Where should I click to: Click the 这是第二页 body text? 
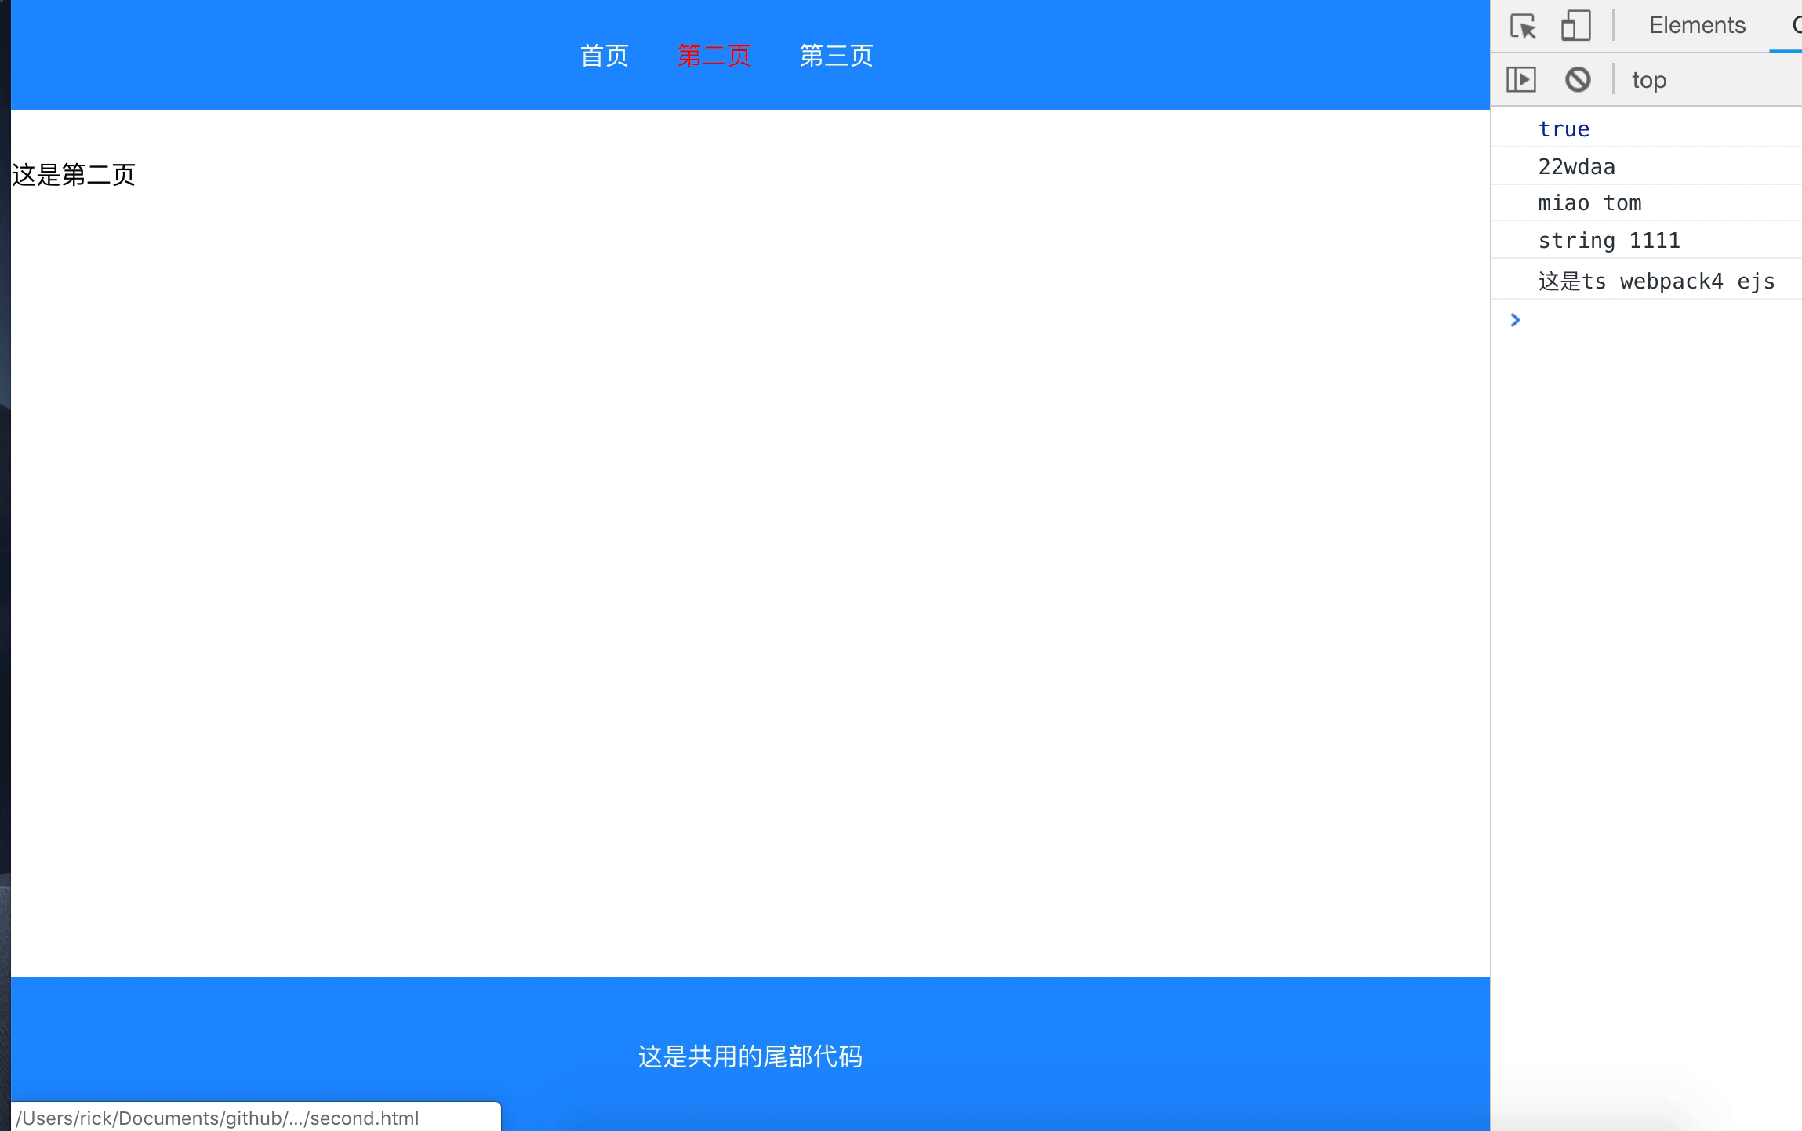74,175
